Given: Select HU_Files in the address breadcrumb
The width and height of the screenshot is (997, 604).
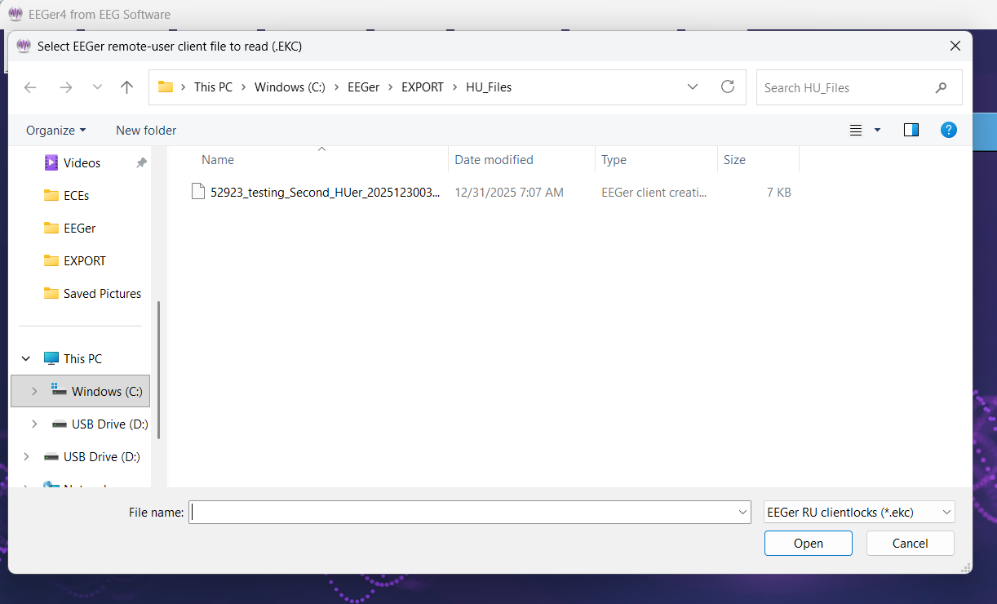Looking at the screenshot, I should tap(489, 87).
